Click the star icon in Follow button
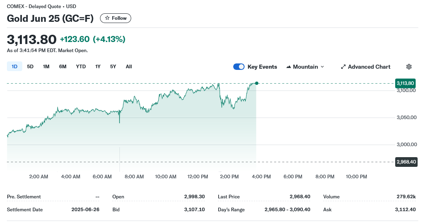The image size is (428, 223). (107, 18)
